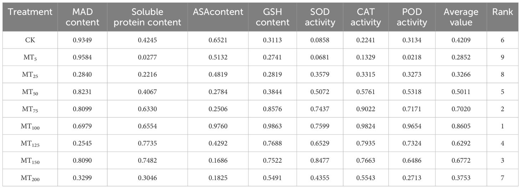Click the Average value column header
The height and width of the screenshot is (189, 521).
click(461, 17)
